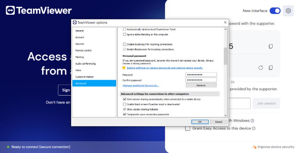Click the options scrollbar up arrow
The width and height of the screenshot is (298, 153).
pyautogui.click(x=225, y=29)
